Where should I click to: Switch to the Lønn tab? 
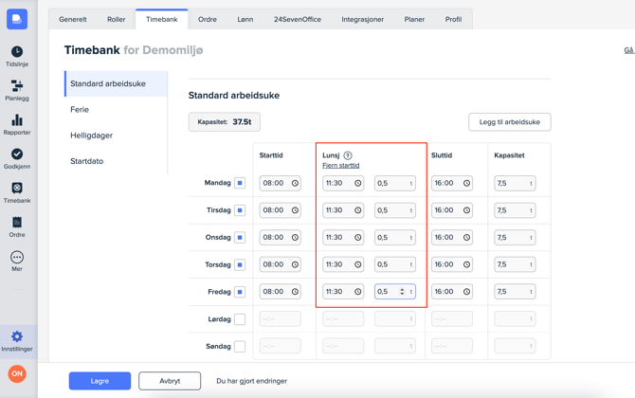coord(245,19)
